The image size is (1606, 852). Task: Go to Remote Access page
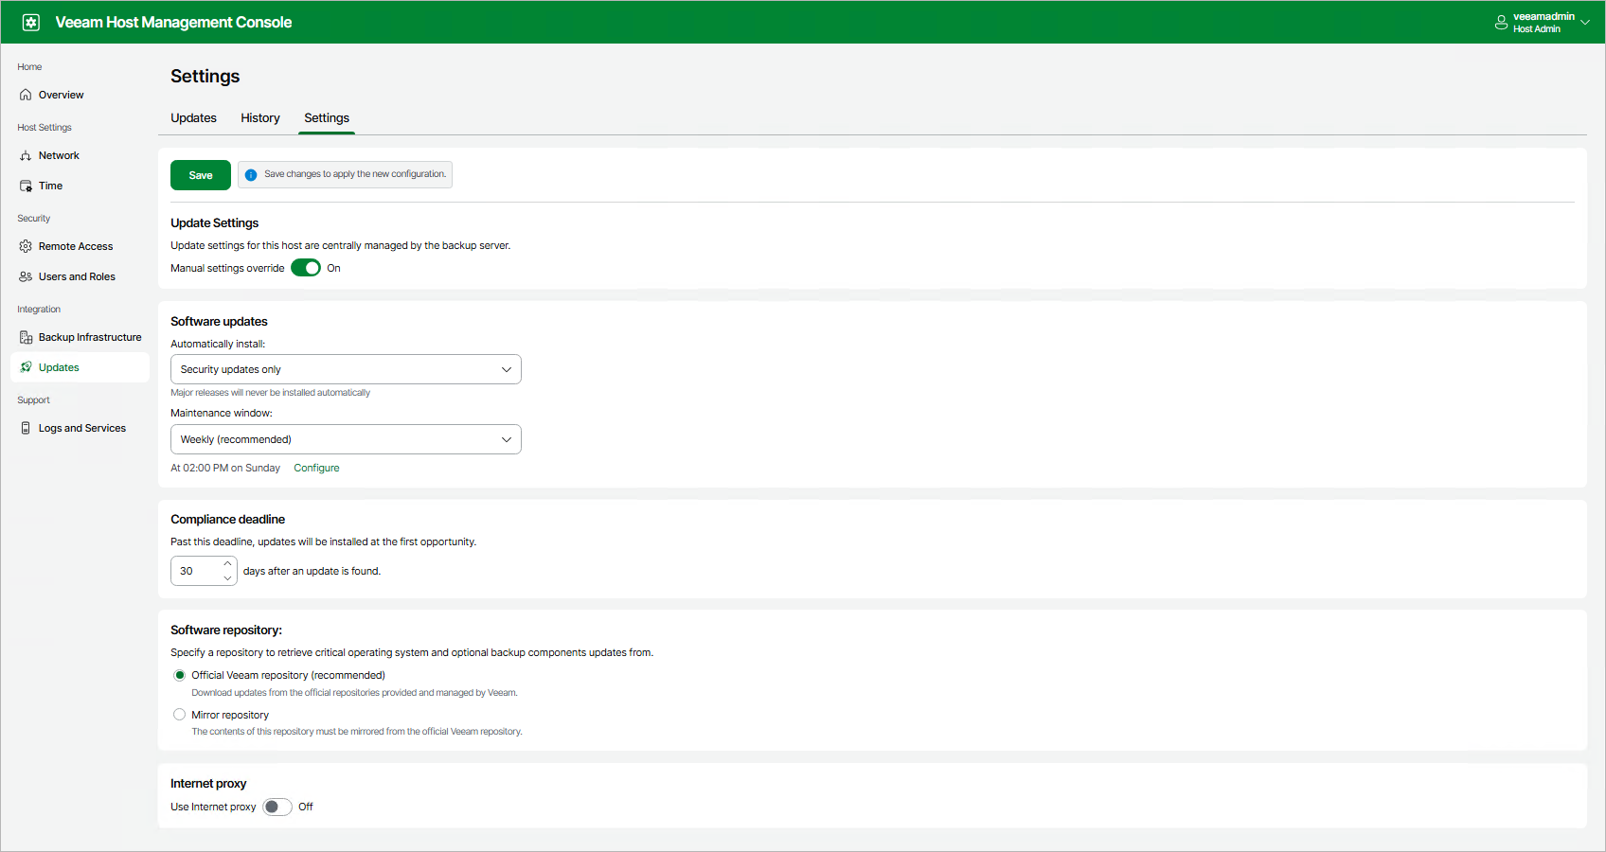[80, 246]
